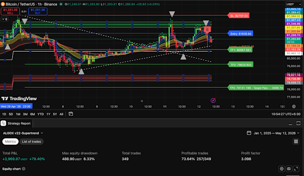Click the white 80,465.10 price label
Screen dimensions: 304x176
pos(293,53)
